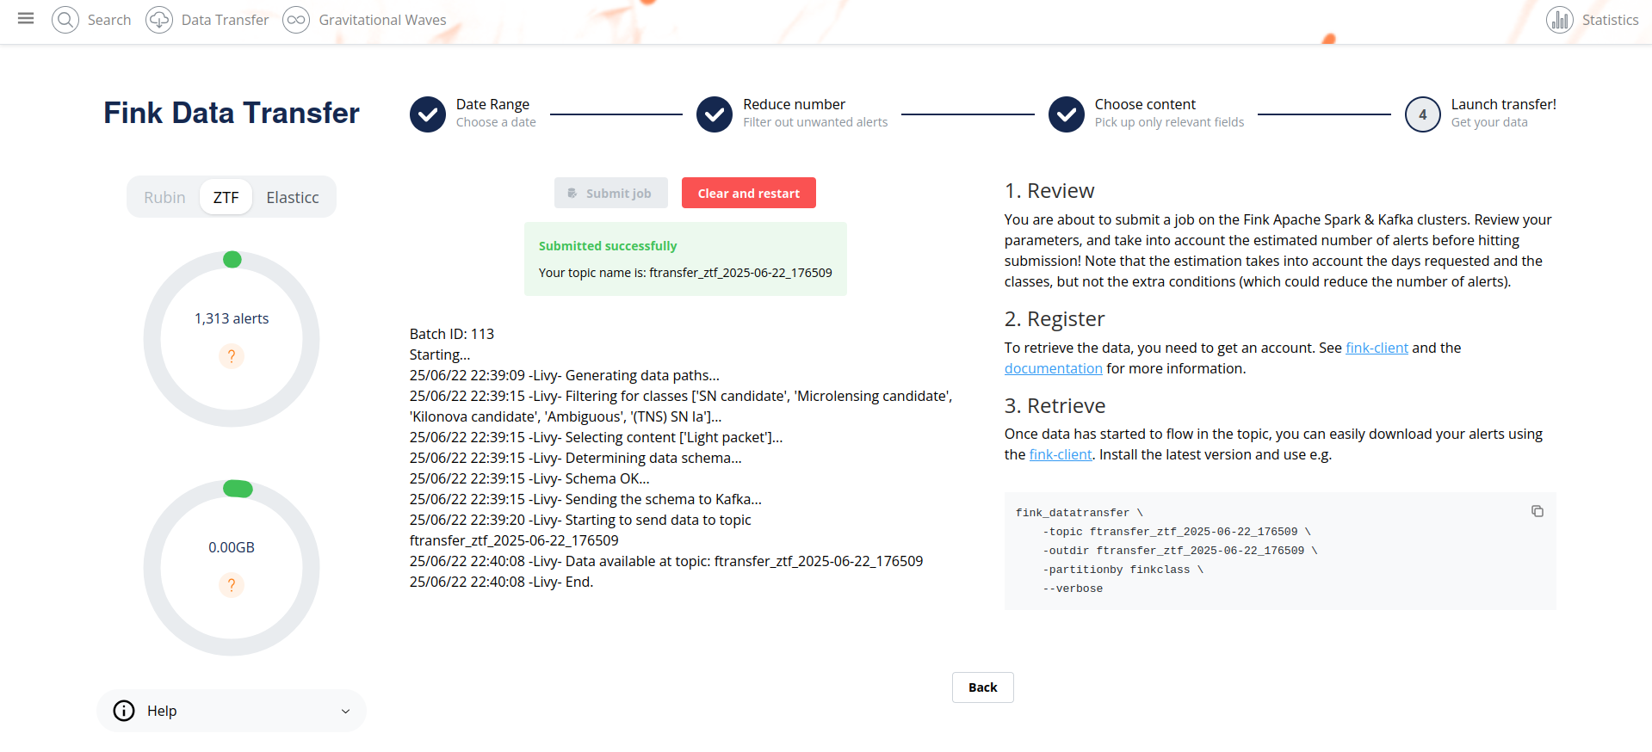Click the Clear and restart button
1652x752 pixels.
tap(749, 193)
